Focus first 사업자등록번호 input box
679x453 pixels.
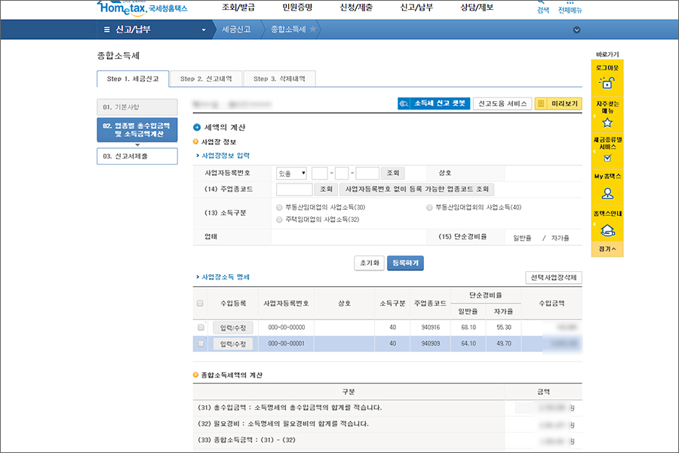[320, 174]
